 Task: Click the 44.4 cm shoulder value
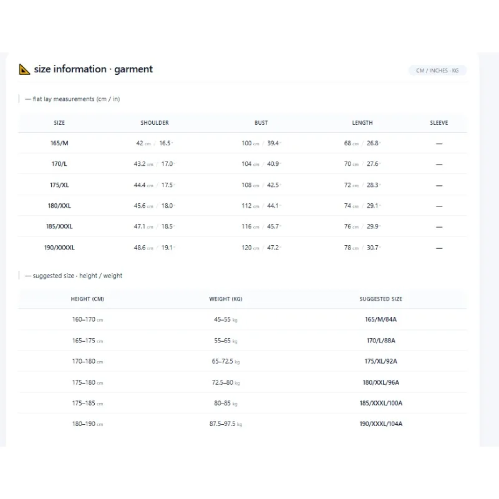143,185
